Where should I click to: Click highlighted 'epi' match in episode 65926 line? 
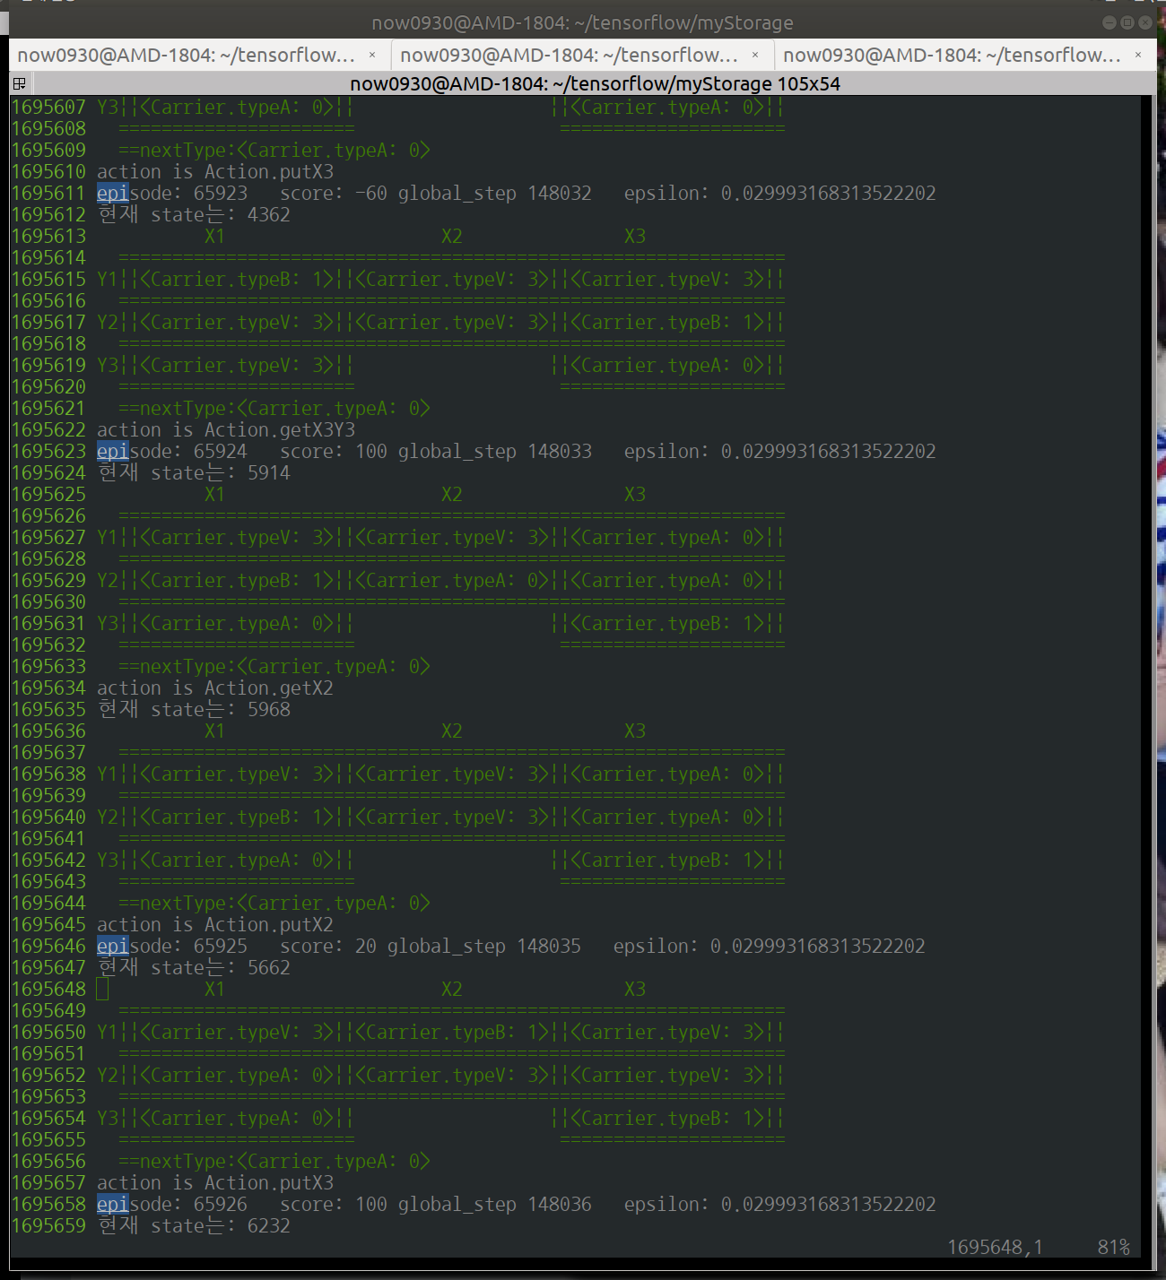(x=112, y=1204)
